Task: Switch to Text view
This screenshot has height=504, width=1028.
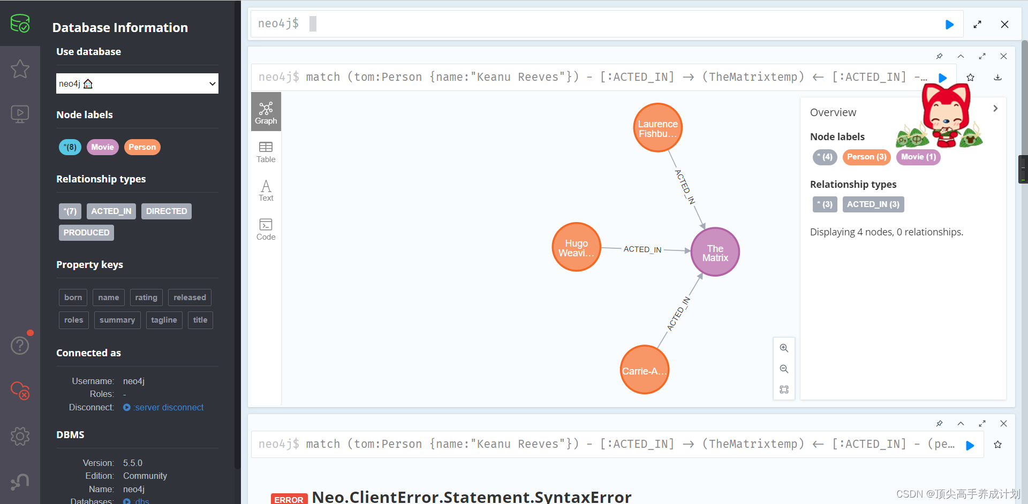Action: click(266, 190)
